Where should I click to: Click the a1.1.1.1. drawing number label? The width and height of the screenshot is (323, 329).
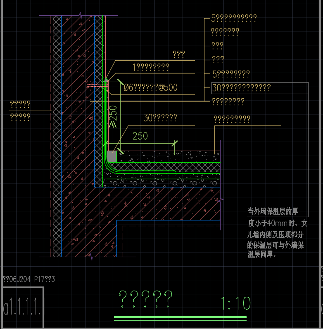22,306
